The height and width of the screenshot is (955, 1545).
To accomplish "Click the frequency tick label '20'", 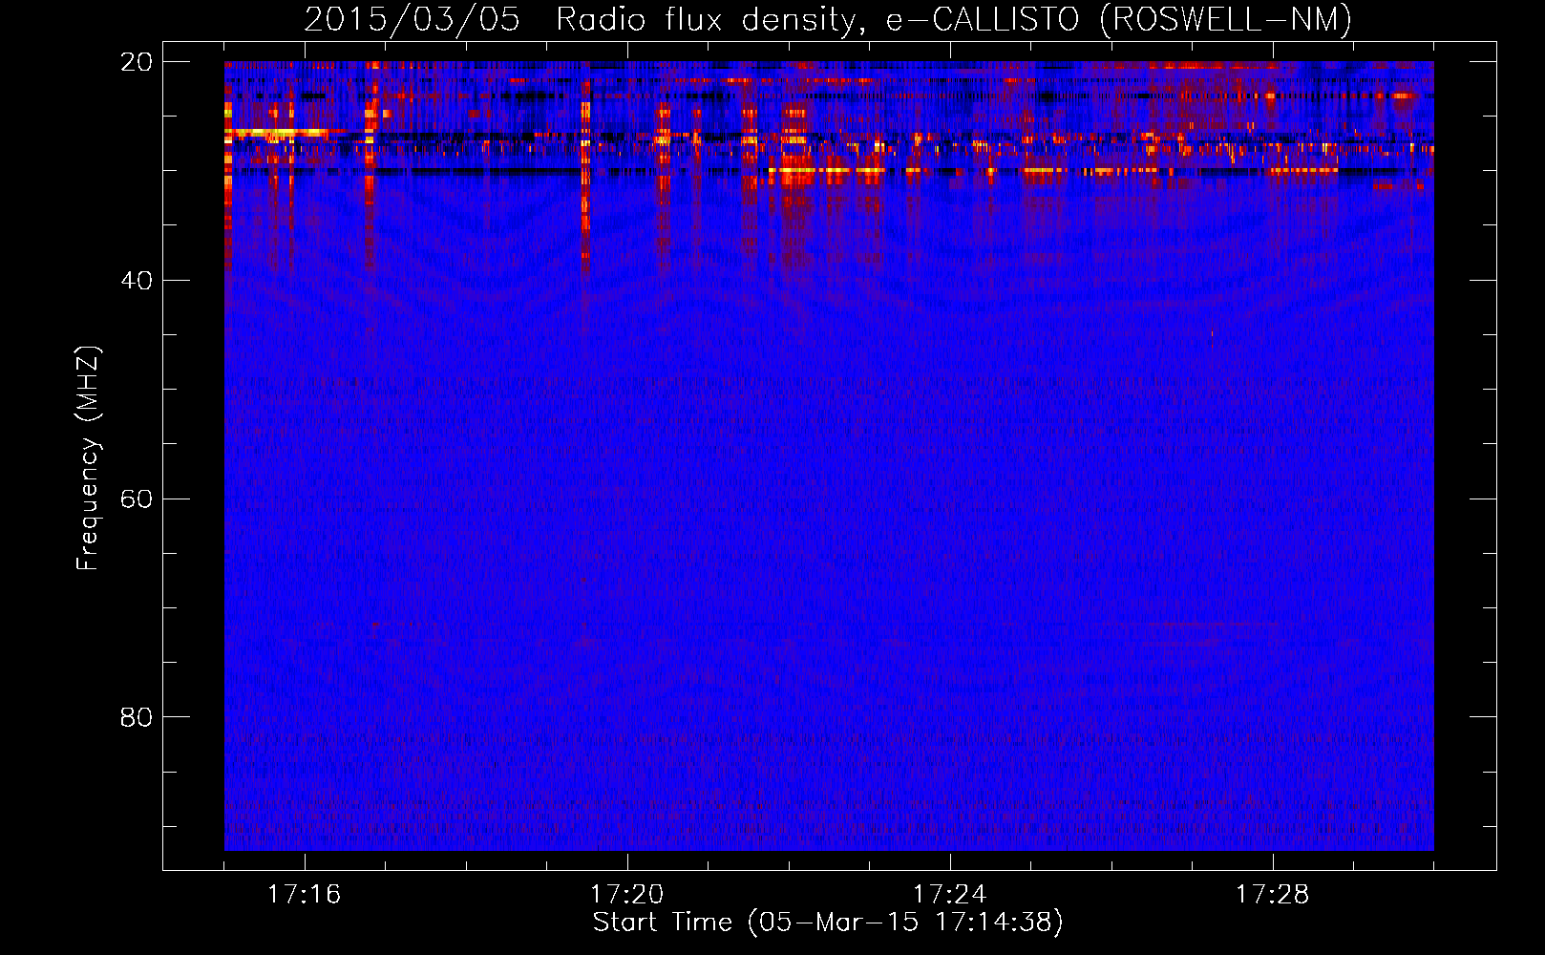I will coord(137,62).
